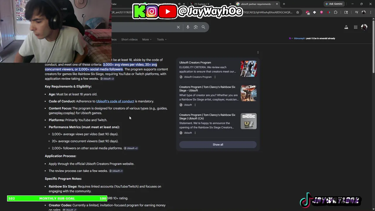
Task: Show all sources button
Action: (218, 144)
